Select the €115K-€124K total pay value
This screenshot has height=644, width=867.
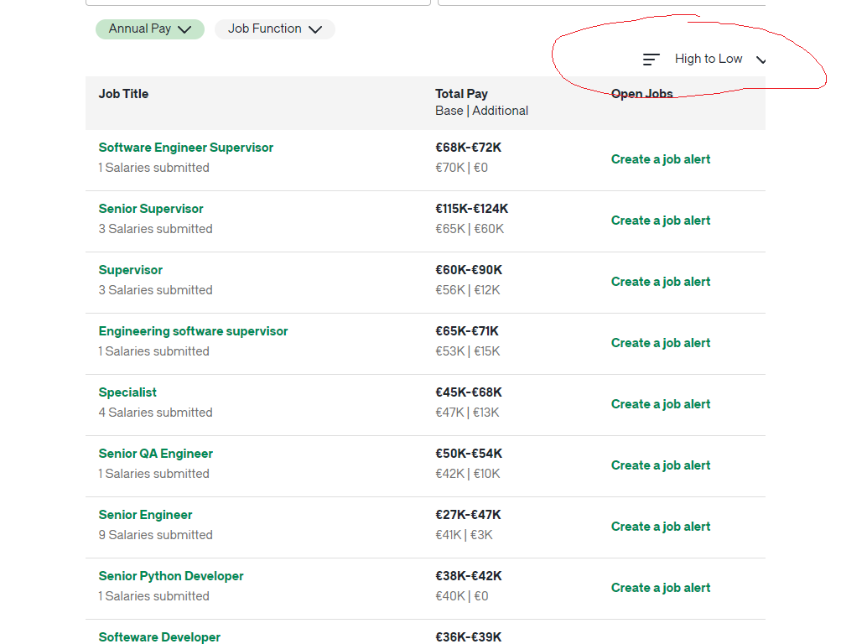tap(472, 209)
